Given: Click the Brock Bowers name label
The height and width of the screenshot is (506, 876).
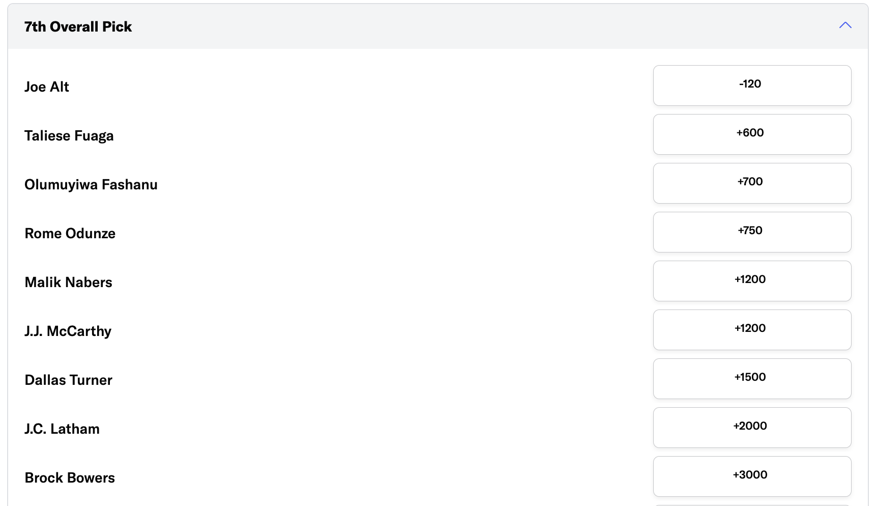Looking at the screenshot, I should pyautogui.click(x=70, y=478).
